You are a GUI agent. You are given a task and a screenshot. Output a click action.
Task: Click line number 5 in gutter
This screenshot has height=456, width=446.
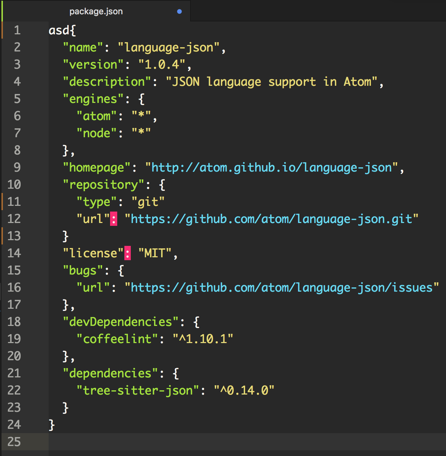tap(17, 99)
